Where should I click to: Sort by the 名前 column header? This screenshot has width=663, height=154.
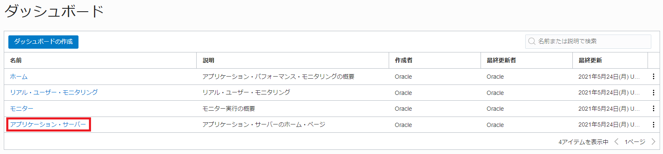tap(16, 60)
